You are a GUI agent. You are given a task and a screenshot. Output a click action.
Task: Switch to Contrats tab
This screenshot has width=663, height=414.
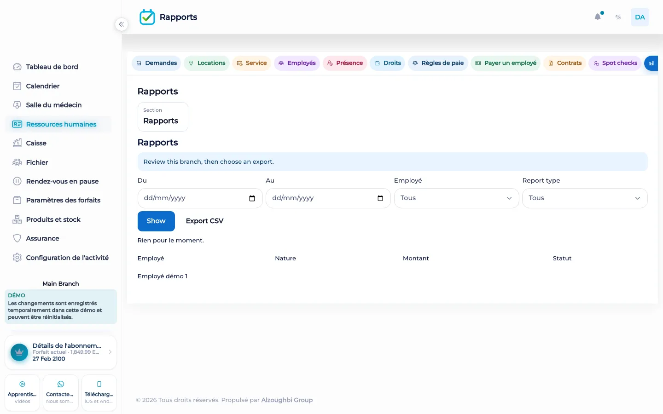[x=564, y=63]
